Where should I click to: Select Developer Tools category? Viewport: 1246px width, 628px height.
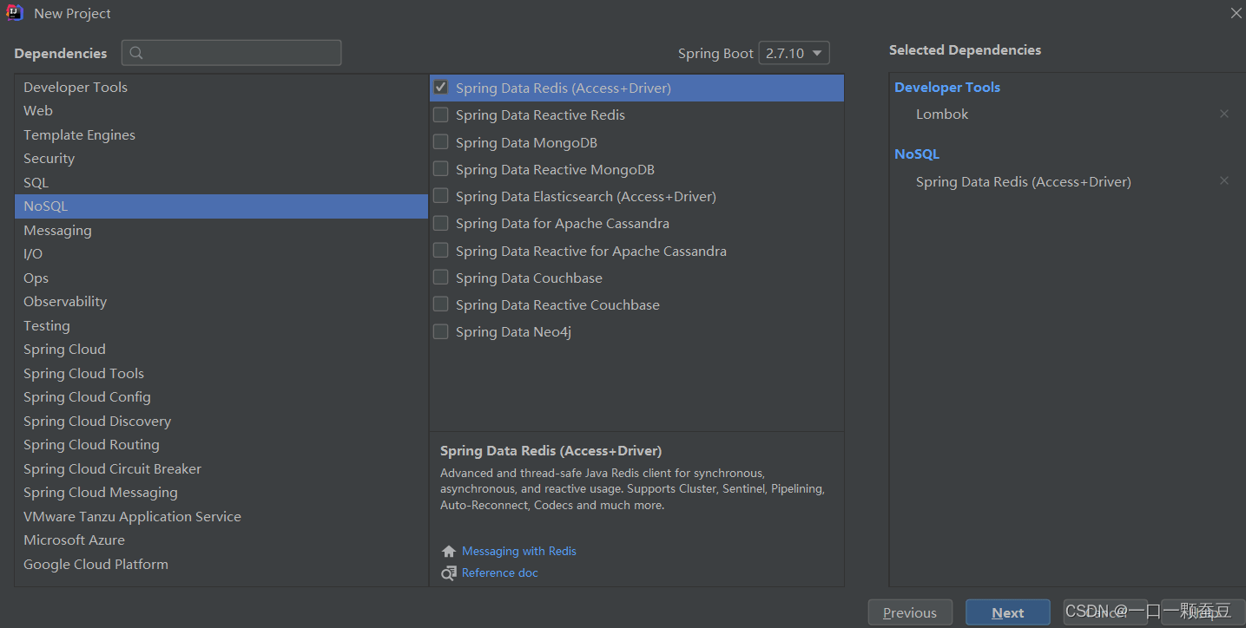221,87
